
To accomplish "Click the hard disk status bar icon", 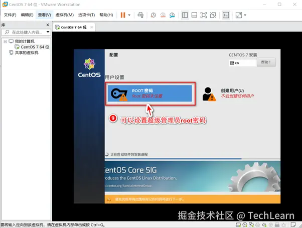I will click(238, 224).
